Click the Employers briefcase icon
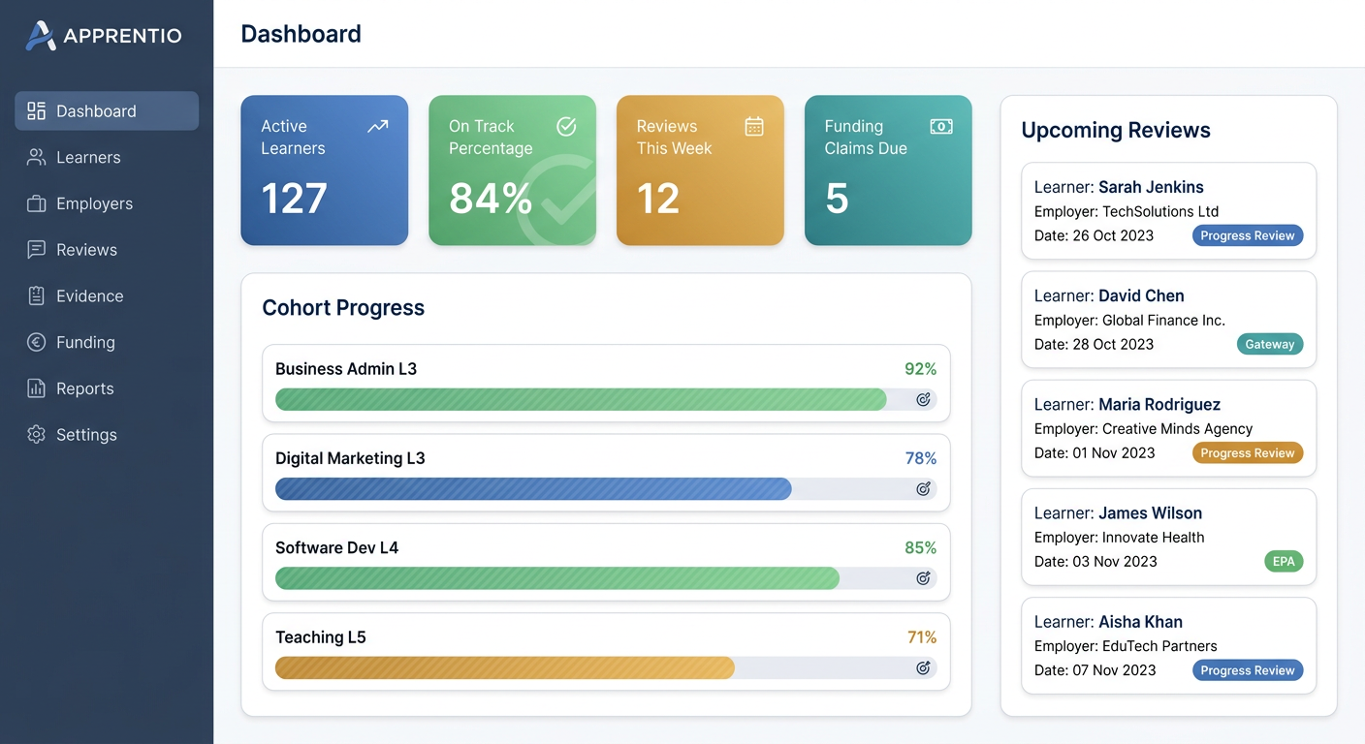1365x744 pixels. (x=36, y=203)
